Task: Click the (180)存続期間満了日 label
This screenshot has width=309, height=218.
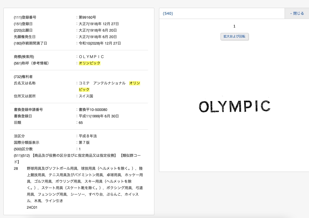Action: [30, 43]
